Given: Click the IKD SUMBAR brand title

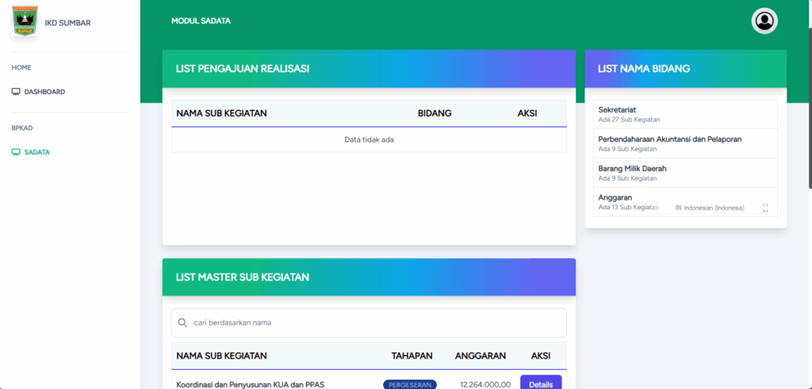Looking at the screenshot, I should pyautogui.click(x=68, y=23).
